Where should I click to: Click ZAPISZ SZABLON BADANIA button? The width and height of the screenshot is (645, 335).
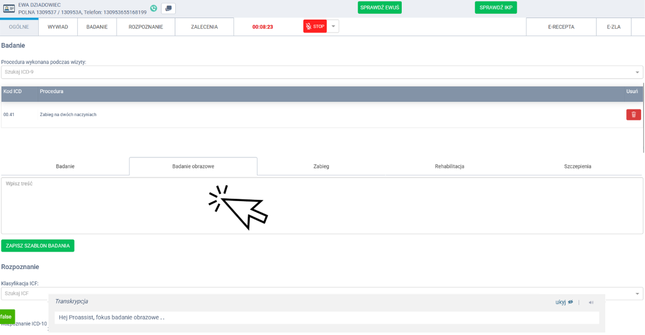(38, 246)
